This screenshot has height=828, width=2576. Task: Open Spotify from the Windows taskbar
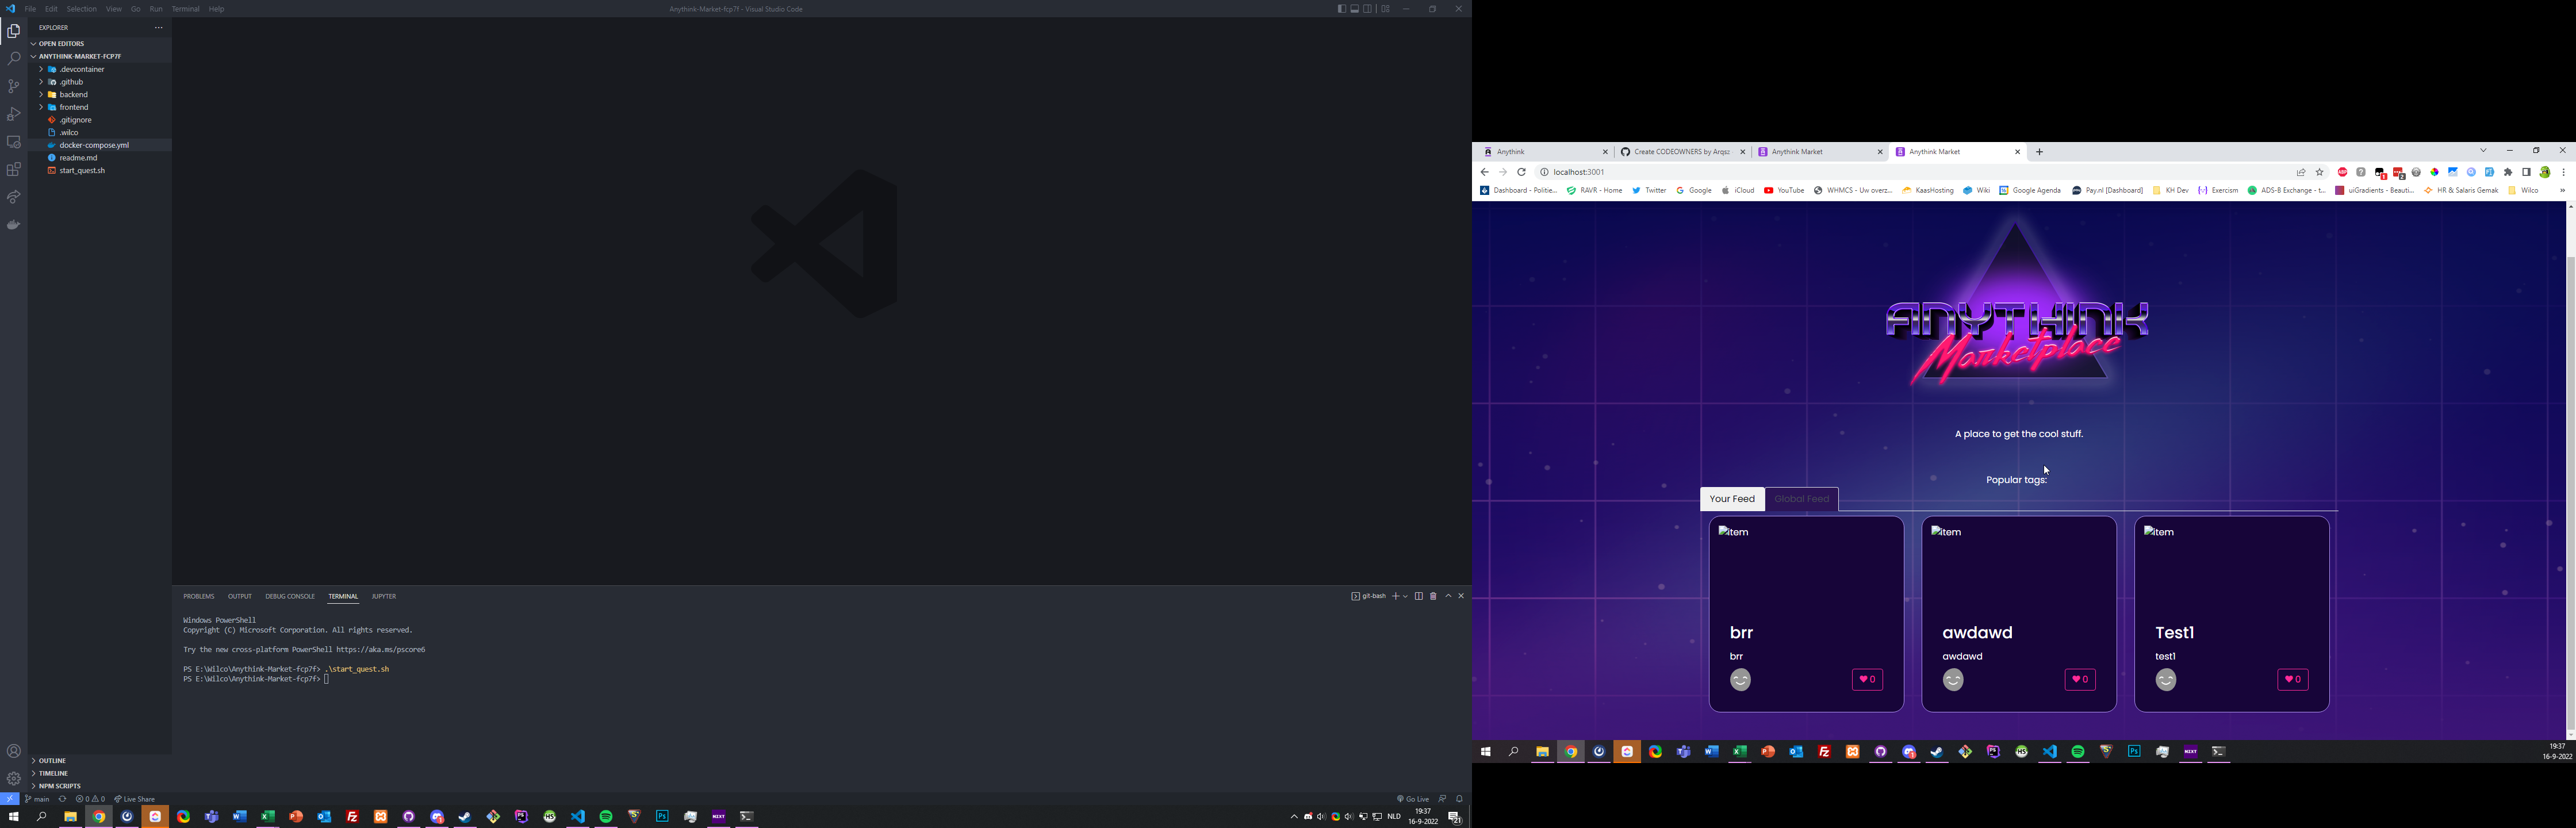(x=606, y=817)
